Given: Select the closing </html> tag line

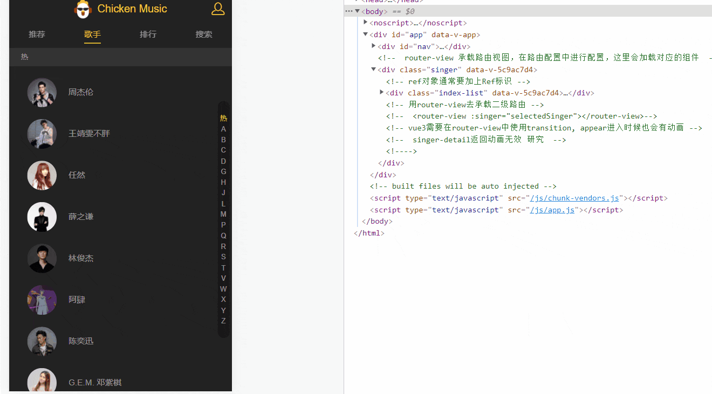Looking at the screenshot, I should (x=369, y=233).
